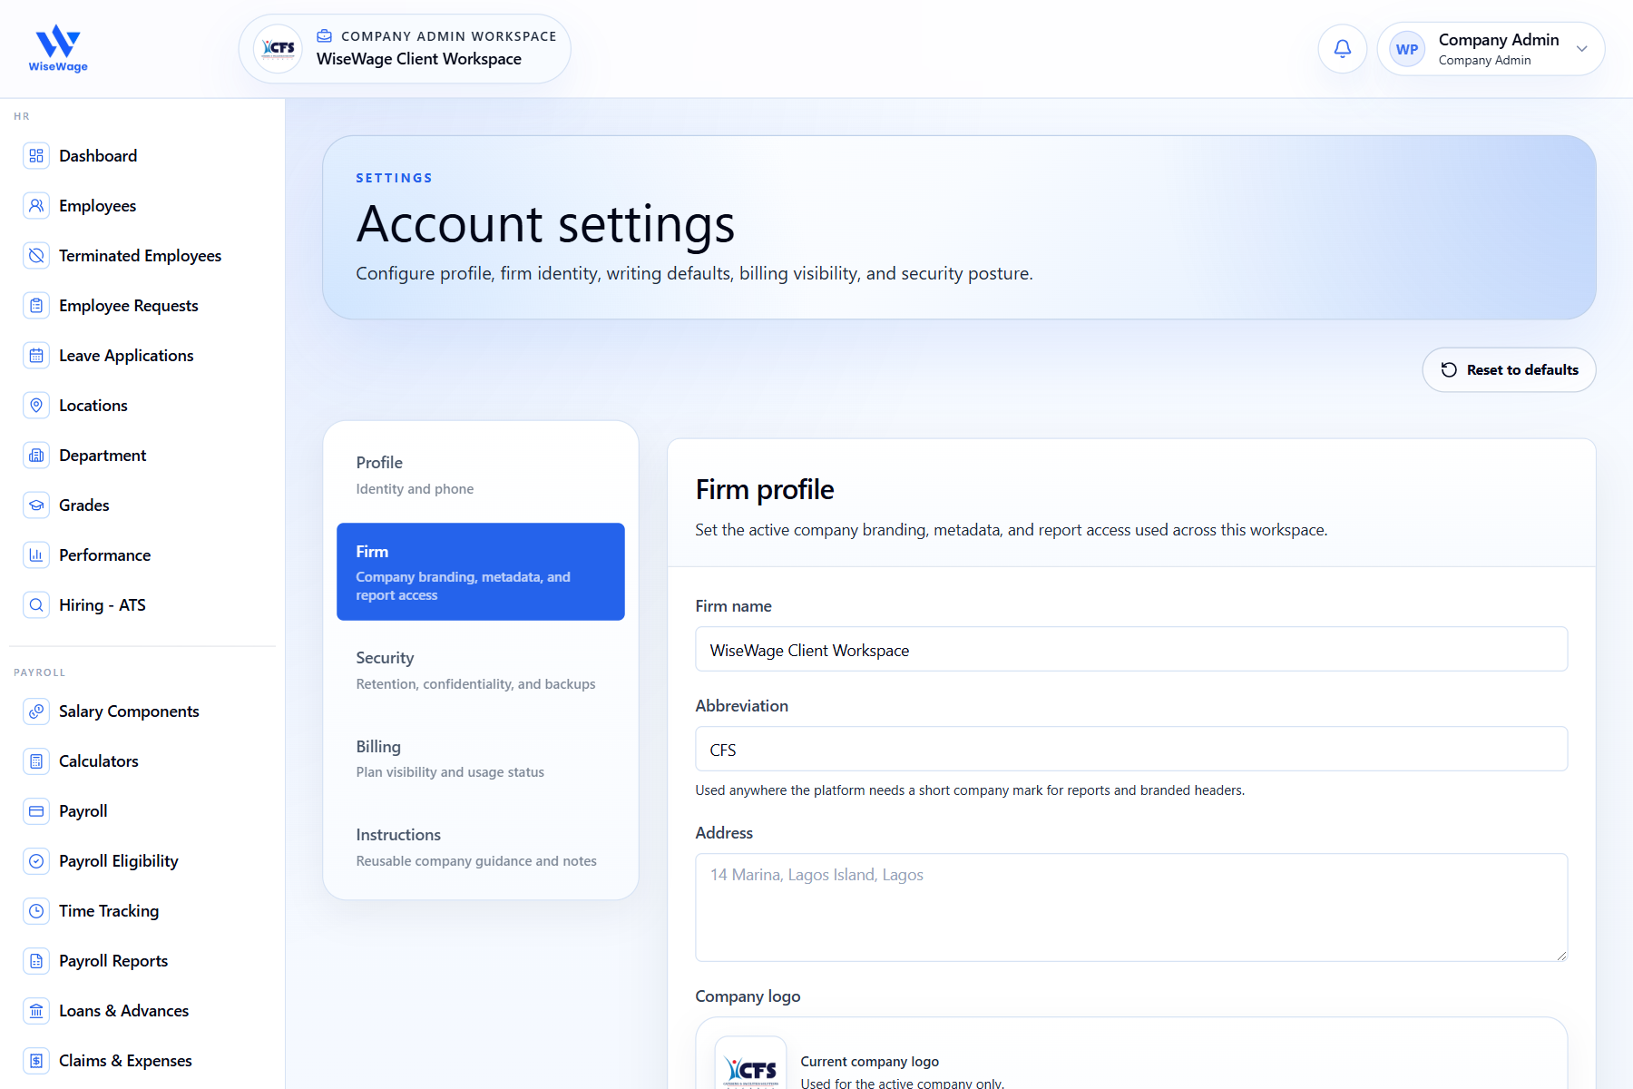Click the current company logo thumbnail

click(x=751, y=1064)
